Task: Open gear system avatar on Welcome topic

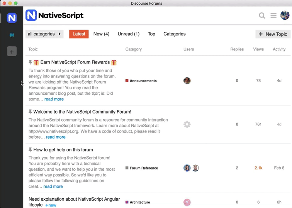Action: click(187, 124)
